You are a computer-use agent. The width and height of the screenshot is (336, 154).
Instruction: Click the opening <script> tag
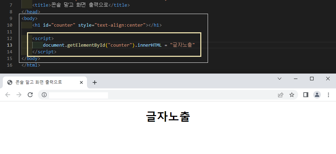tap(43, 38)
